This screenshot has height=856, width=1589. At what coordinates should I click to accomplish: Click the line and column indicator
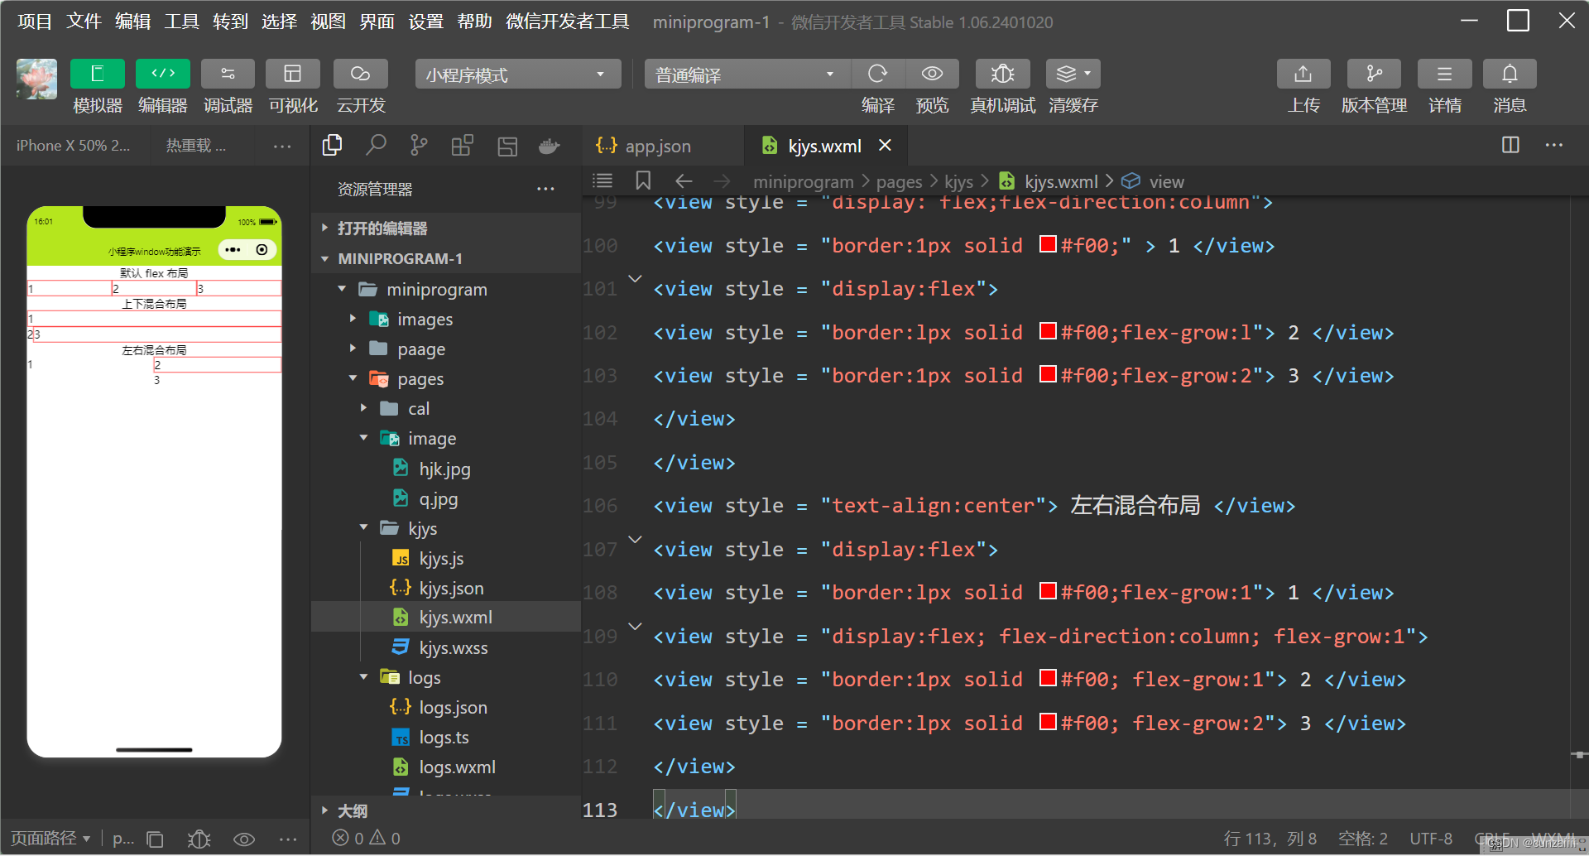coord(1270,839)
